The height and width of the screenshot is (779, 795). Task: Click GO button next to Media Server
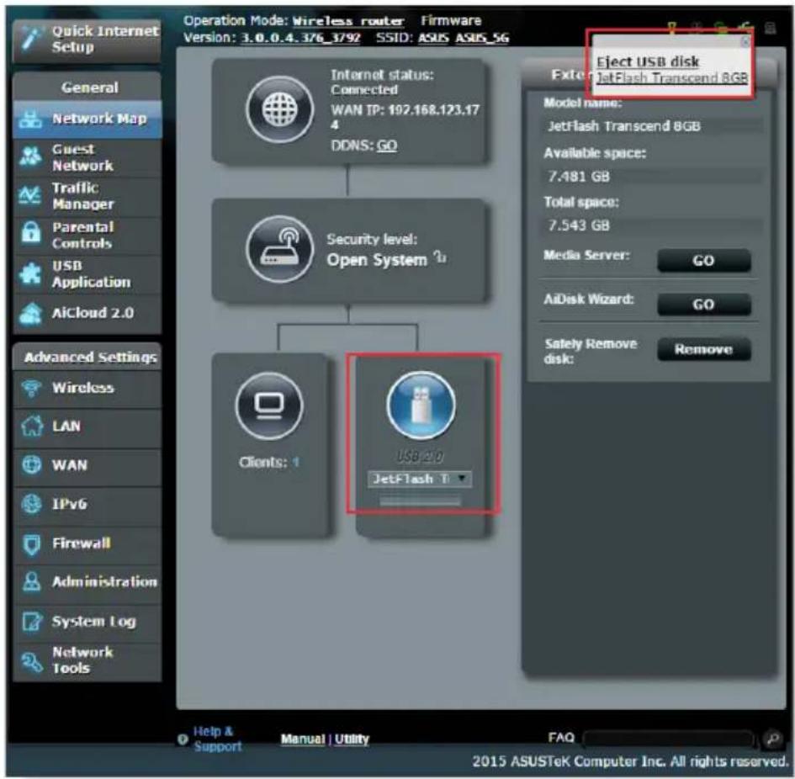[x=704, y=261]
